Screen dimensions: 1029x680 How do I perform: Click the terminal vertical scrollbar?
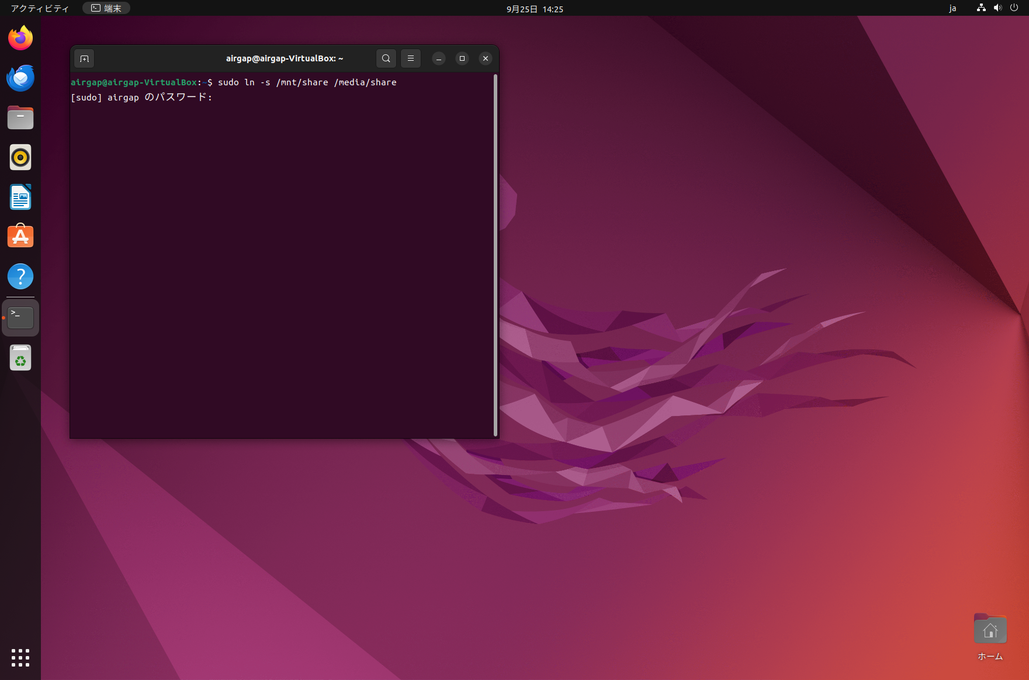[496, 255]
